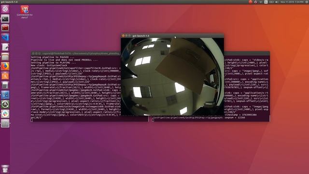Click the fisheye camera video feed

172,76
